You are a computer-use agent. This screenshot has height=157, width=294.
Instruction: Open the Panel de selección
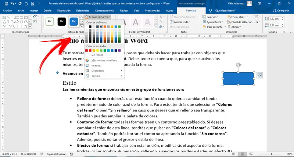240,22
